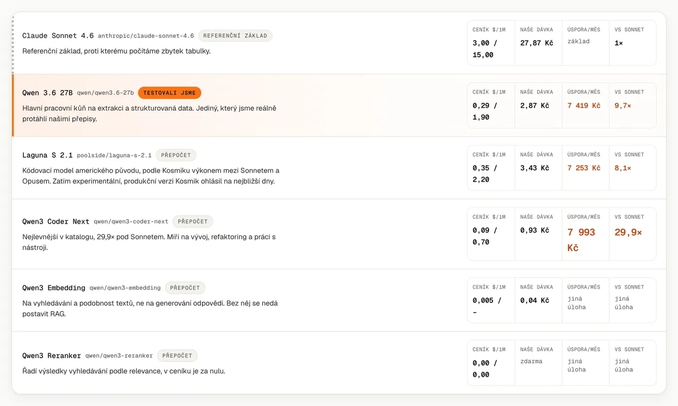This screenshot has height=406, width=678.
Task: Click the 0,35 / 2,20 price for Laguna S 2.1
Action: (485, 174)
